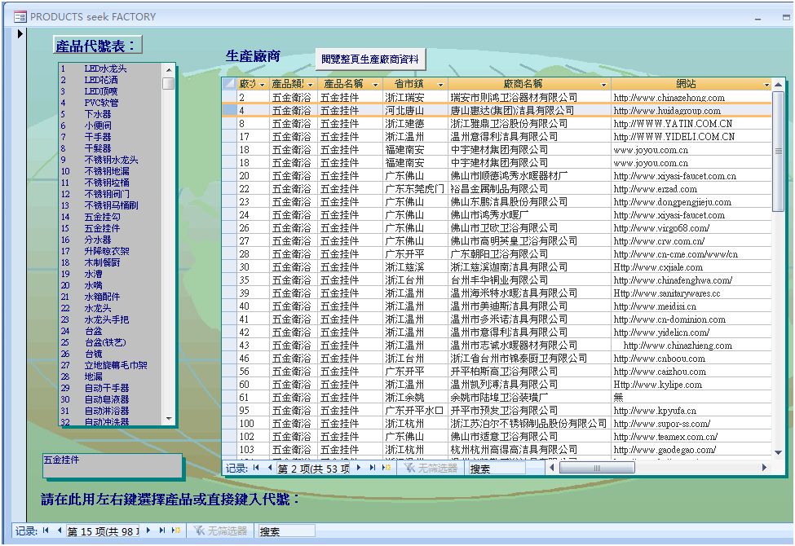This screenshot has width=795, height=546.
Task: Click the record number box showing 第 2 项(共 53 项
Action: [313, 469]
